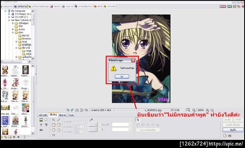Zoom in with magnifier plus icon
This screenshot has height=148, width=245.
pos(207,110)
